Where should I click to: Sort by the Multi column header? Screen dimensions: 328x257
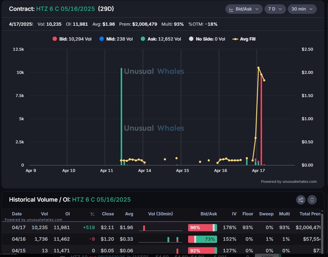[284, 214]
